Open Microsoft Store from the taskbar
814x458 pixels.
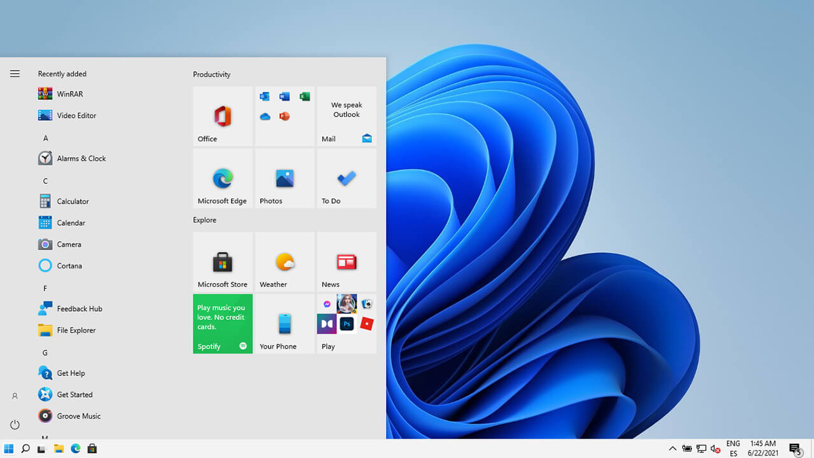tap(92, 448)
